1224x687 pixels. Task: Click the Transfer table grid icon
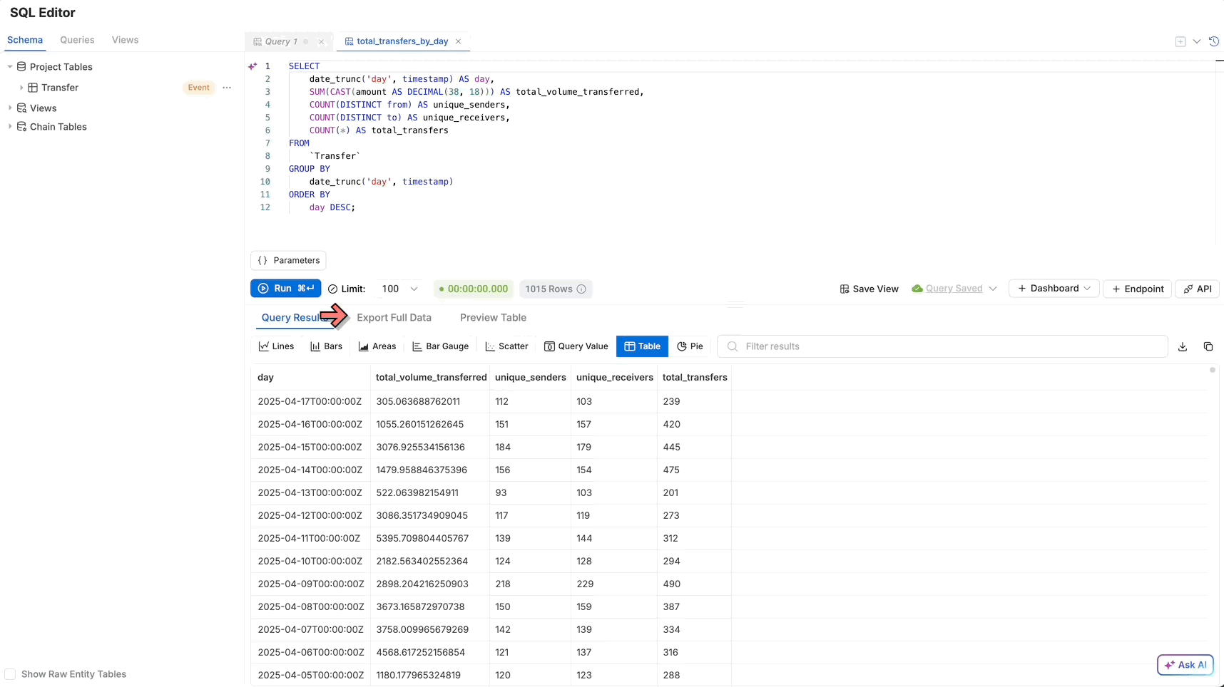(x=33, y=88)
